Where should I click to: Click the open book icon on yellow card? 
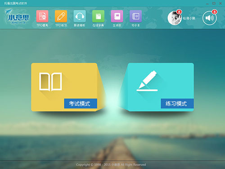[x=50, y=82]
